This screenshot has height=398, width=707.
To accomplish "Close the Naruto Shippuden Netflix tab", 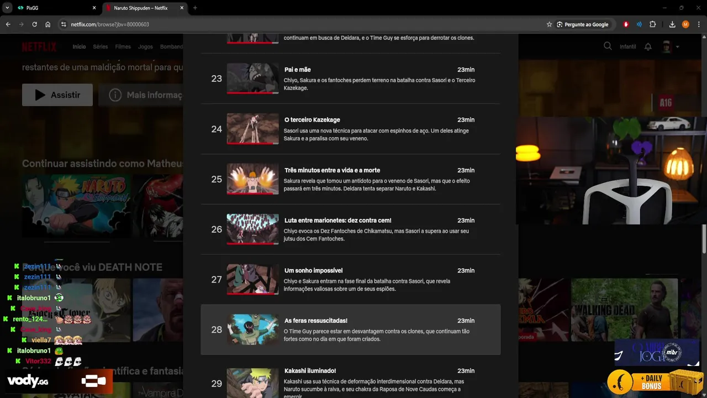I will (x=182, y=8).
